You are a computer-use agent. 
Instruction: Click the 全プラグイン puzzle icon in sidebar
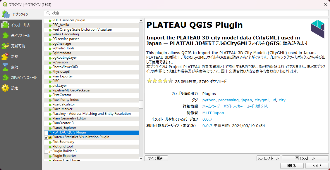pyautogui.click(x=6, y=14)
